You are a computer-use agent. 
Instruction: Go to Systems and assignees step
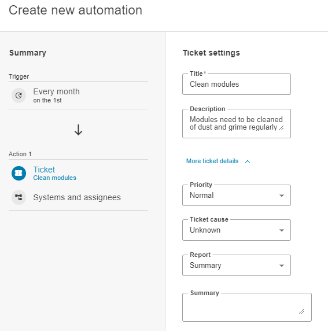coord(78,197)
